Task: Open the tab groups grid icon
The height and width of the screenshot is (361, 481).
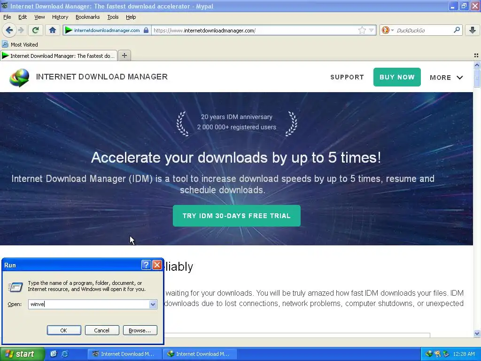Action: 476,55
